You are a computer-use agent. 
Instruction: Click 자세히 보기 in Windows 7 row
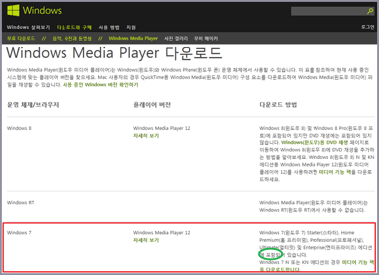click(146, 240)
